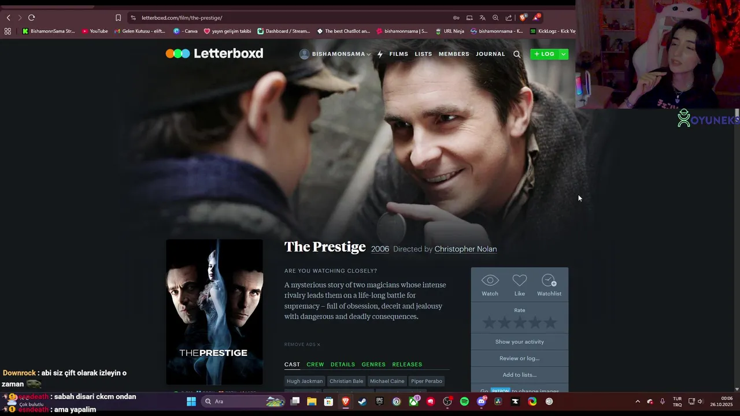Open yayın gelişim takibi bookmark
The image size is (740, 416).
click(x=228, y=31)
